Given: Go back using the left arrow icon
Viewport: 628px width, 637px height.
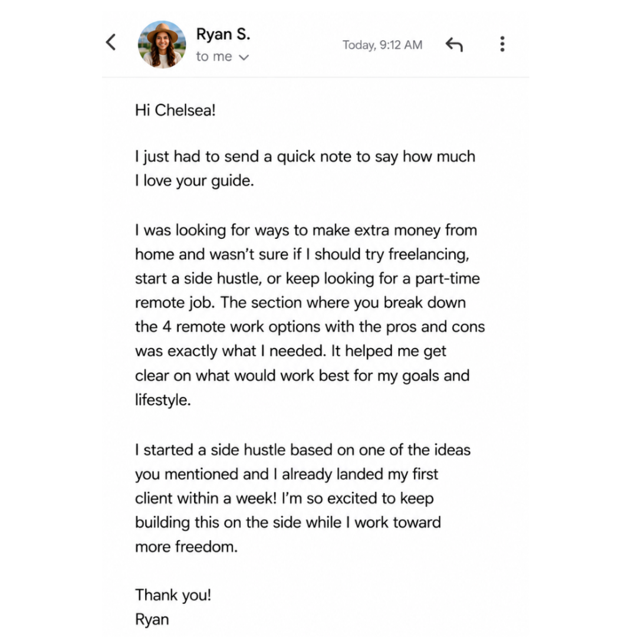Looking at the screenshot, I should [111, 42].
